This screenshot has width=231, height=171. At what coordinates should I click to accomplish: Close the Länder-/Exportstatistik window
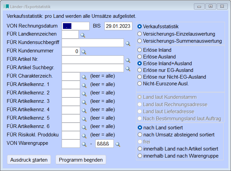[x=222, y=6]
